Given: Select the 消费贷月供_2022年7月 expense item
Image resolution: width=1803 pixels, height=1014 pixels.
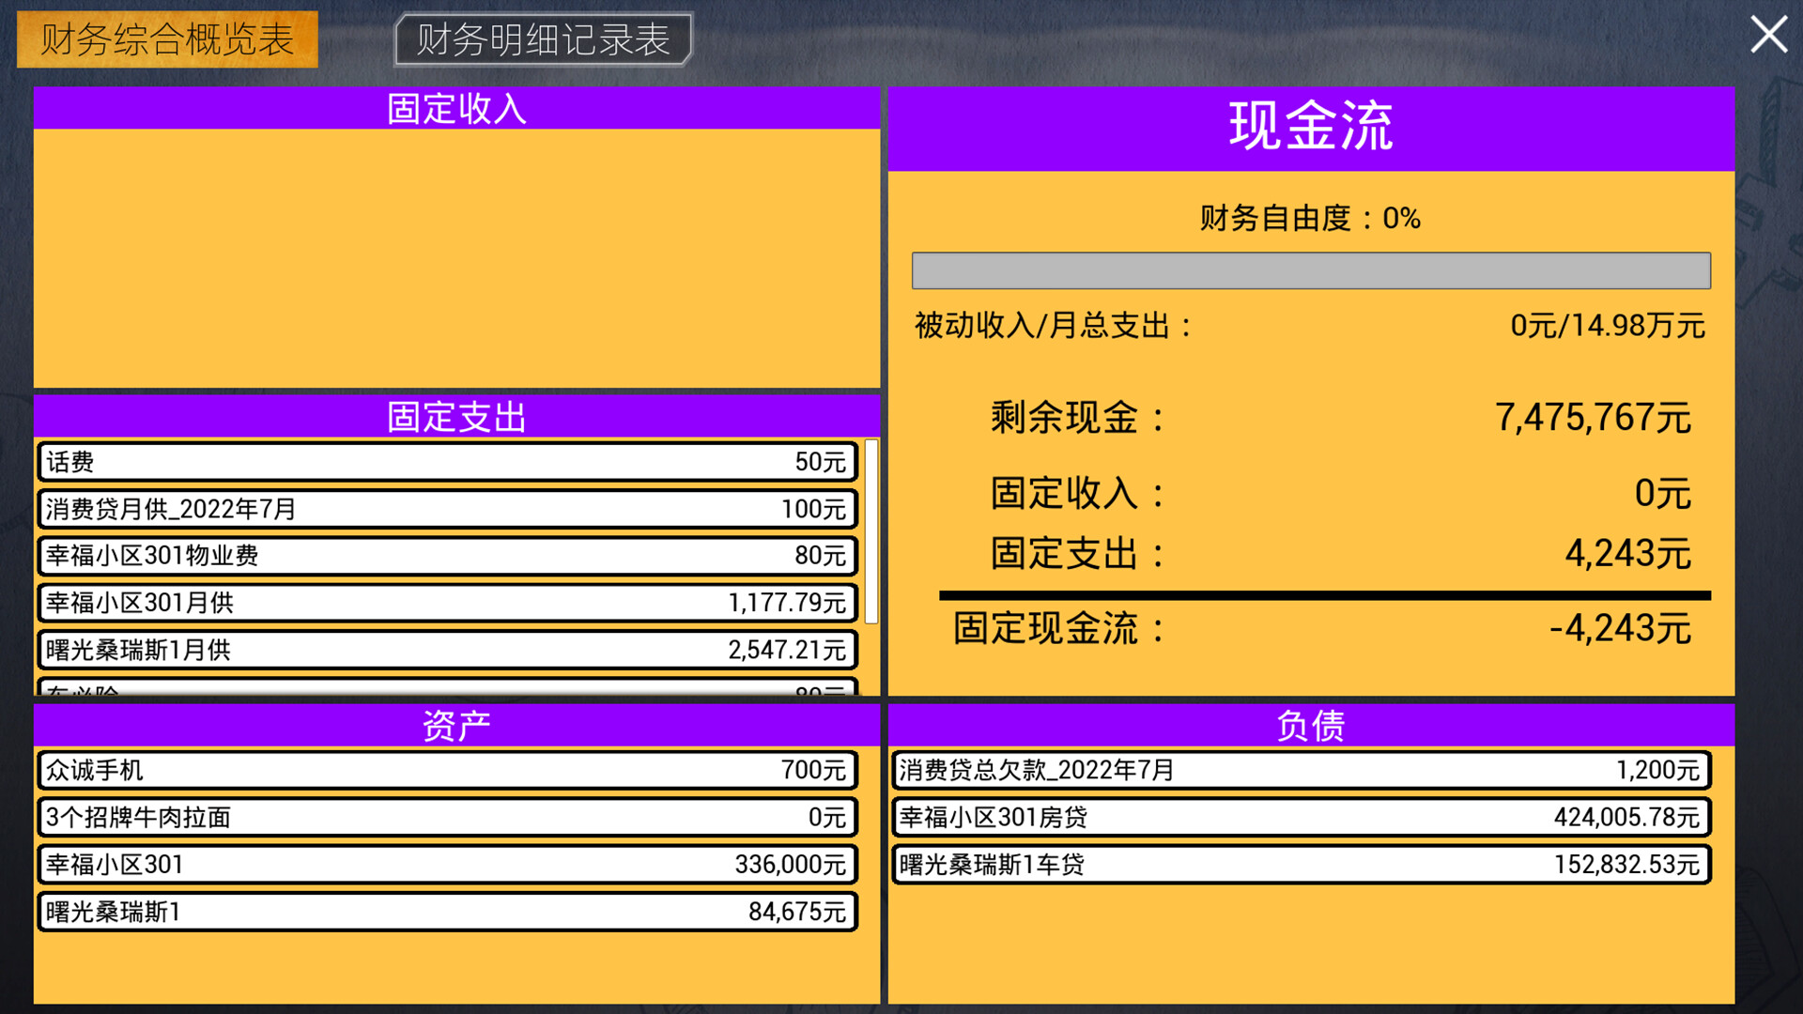Looking at the screenshot, I should point(445,509).
